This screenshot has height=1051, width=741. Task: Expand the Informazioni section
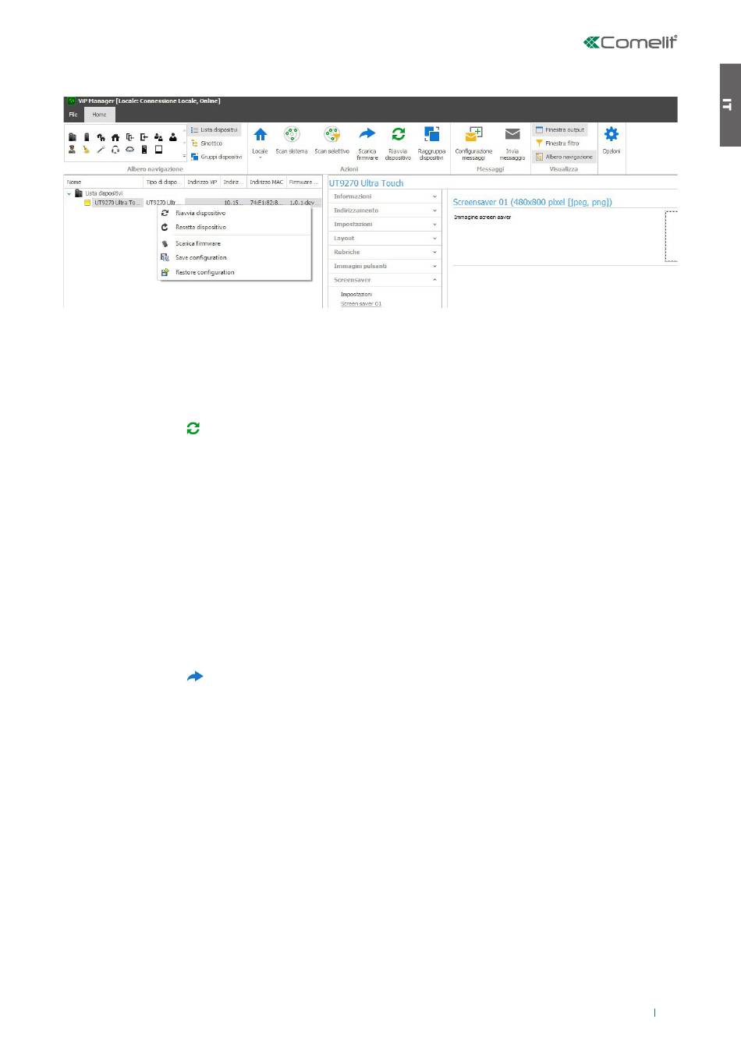coord(385,196)
